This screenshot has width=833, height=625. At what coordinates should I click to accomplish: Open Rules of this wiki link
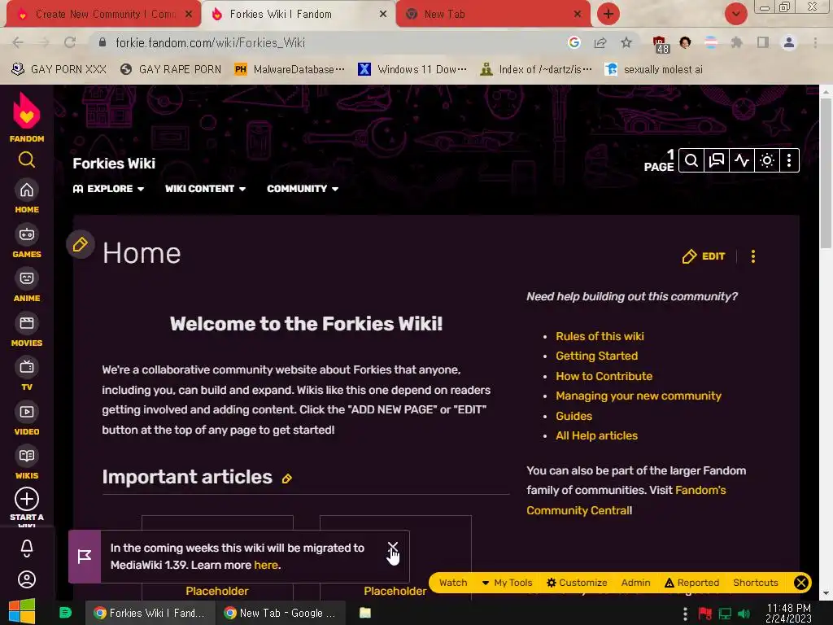[x=600, y=336]
